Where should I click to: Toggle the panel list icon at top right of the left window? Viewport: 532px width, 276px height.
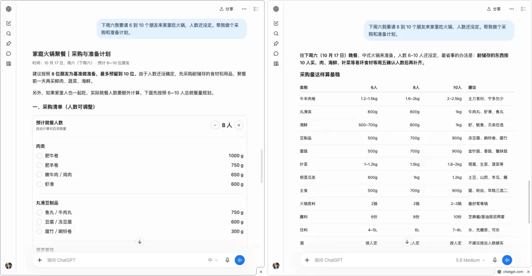tap(256, 9)
